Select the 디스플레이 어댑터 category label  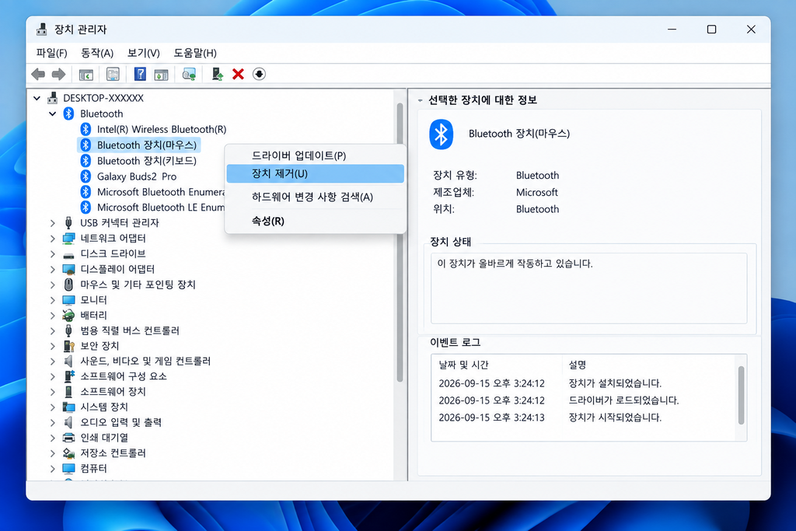click(117, 269)
